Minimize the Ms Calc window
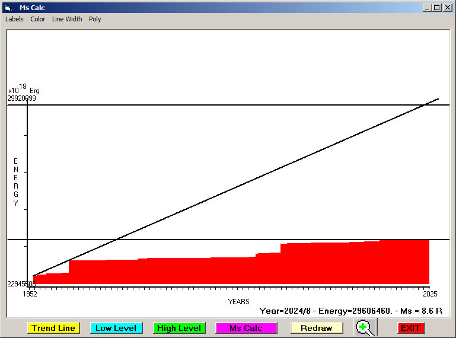This screenshot has height=338, width=456. click(x=427, y=8)
